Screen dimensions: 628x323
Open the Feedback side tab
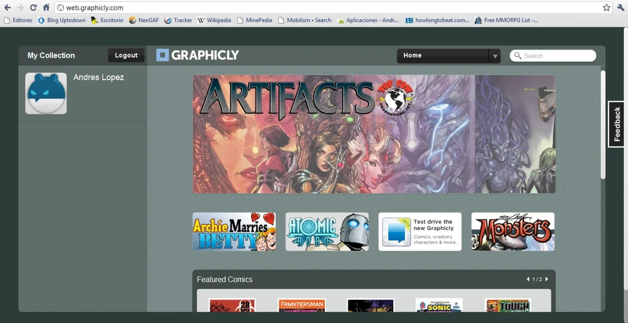616,124
